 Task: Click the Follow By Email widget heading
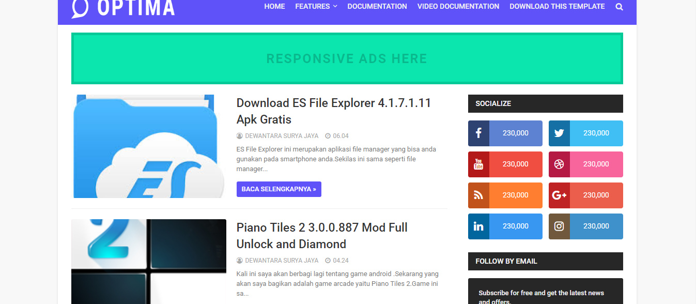546,261
